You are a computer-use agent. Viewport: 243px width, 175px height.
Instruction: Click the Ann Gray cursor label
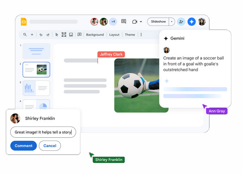tap(217, 111)
